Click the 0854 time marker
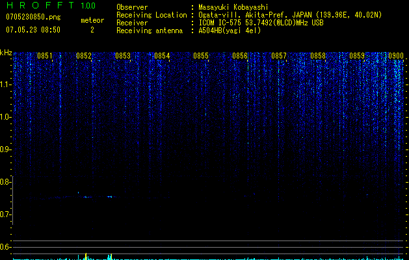Screen dimensions: 409x260 pos(162,56)
